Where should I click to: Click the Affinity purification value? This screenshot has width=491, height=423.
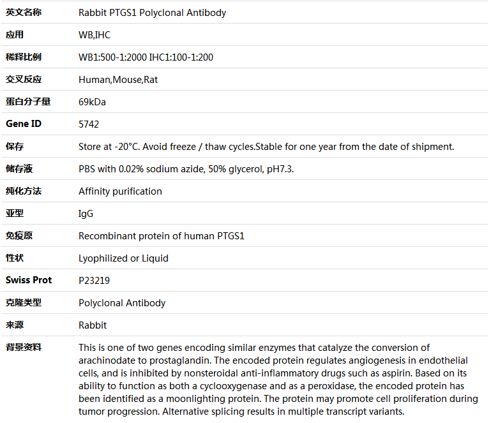click(120, 191)
